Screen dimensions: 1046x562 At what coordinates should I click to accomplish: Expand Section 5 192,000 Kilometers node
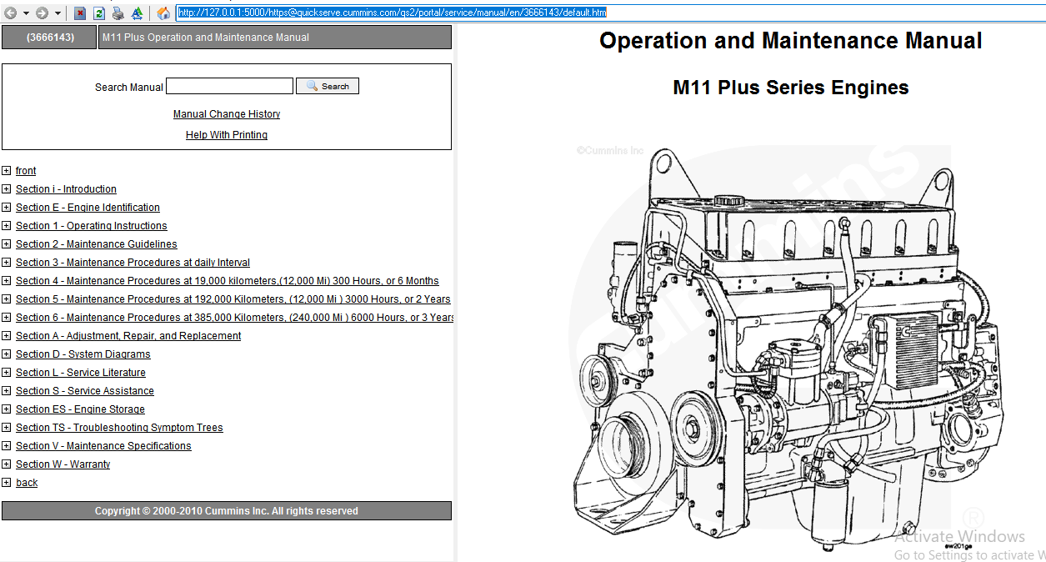pyautogui.click(x=7, y=299)
